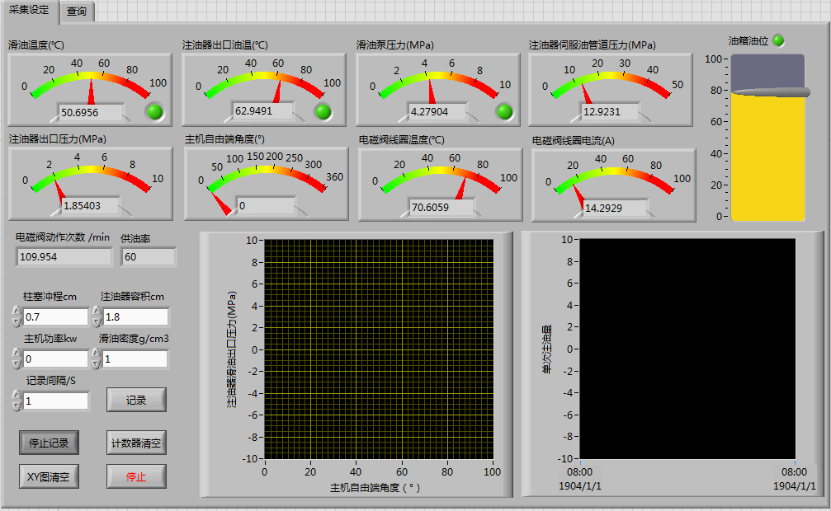Click the 注油器容积cm stepper arrows

point(97,316)
